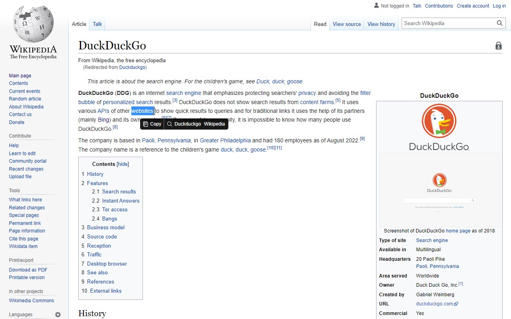The image size is (511, 319).
Task: Open What links here tool
Action: coord(26,200)
